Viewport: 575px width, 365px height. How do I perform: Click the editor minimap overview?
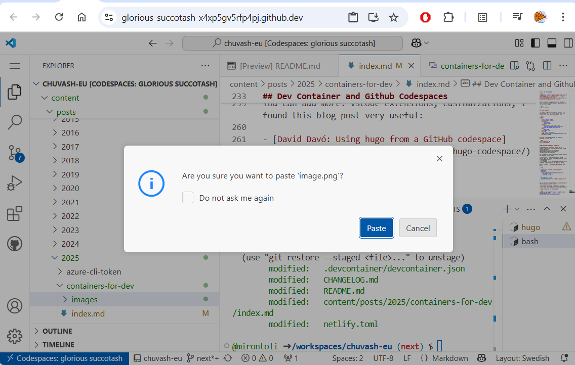click(x=554, y=144)
